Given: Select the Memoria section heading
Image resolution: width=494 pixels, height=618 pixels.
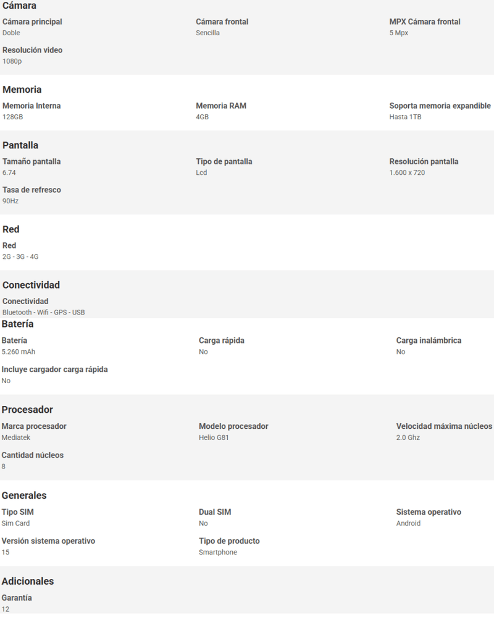Looking at the screenshot, I should 22,90.
